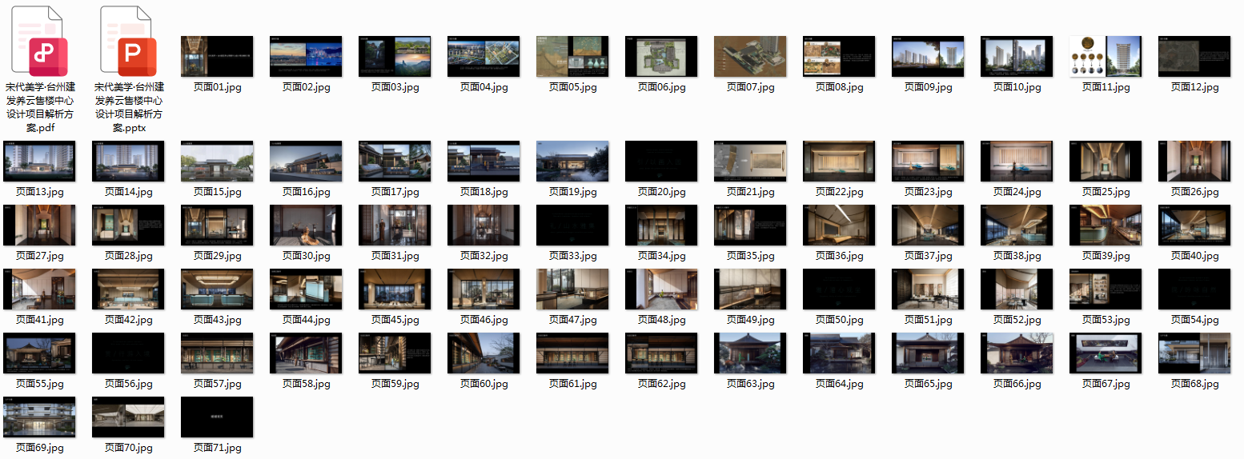Select the 页面69.jpg file
Image resolution: width=1244 pixels, height=459 pixels.
tap(39, 417)
